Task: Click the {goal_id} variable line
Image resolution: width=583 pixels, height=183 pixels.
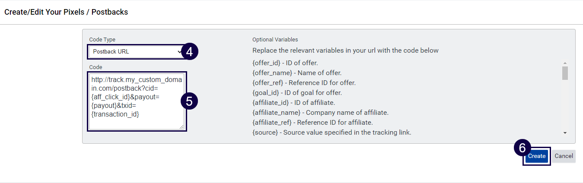Action: 297,93
